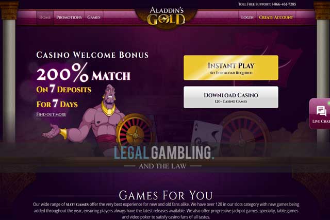Start Instant Play with no download
The width and height of the screenshot is (330, 220).
[231, 67]
